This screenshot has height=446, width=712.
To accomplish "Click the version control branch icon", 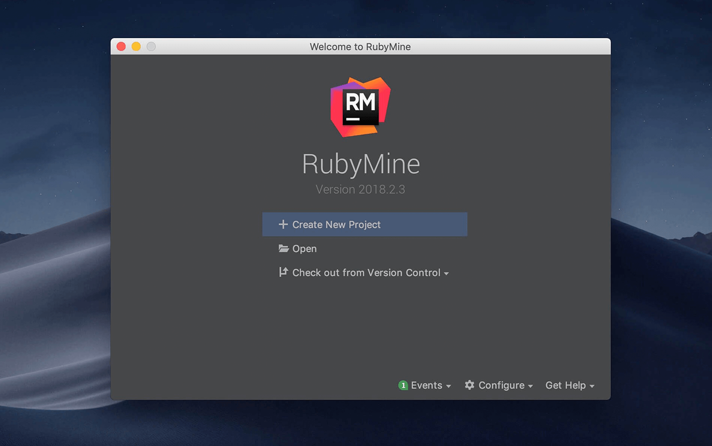I will [283, 272].
